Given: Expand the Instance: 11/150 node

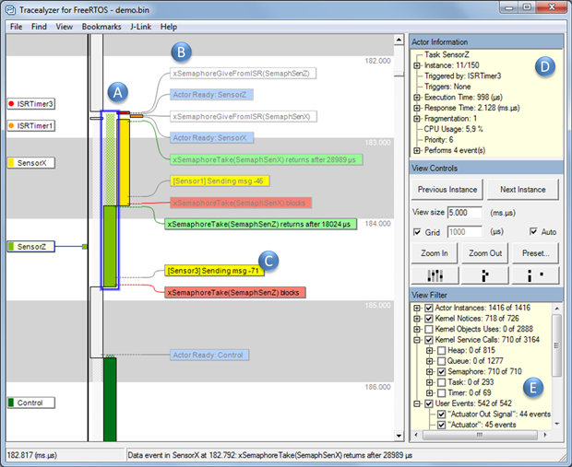Looking at the screenshot, I should 417,65.
